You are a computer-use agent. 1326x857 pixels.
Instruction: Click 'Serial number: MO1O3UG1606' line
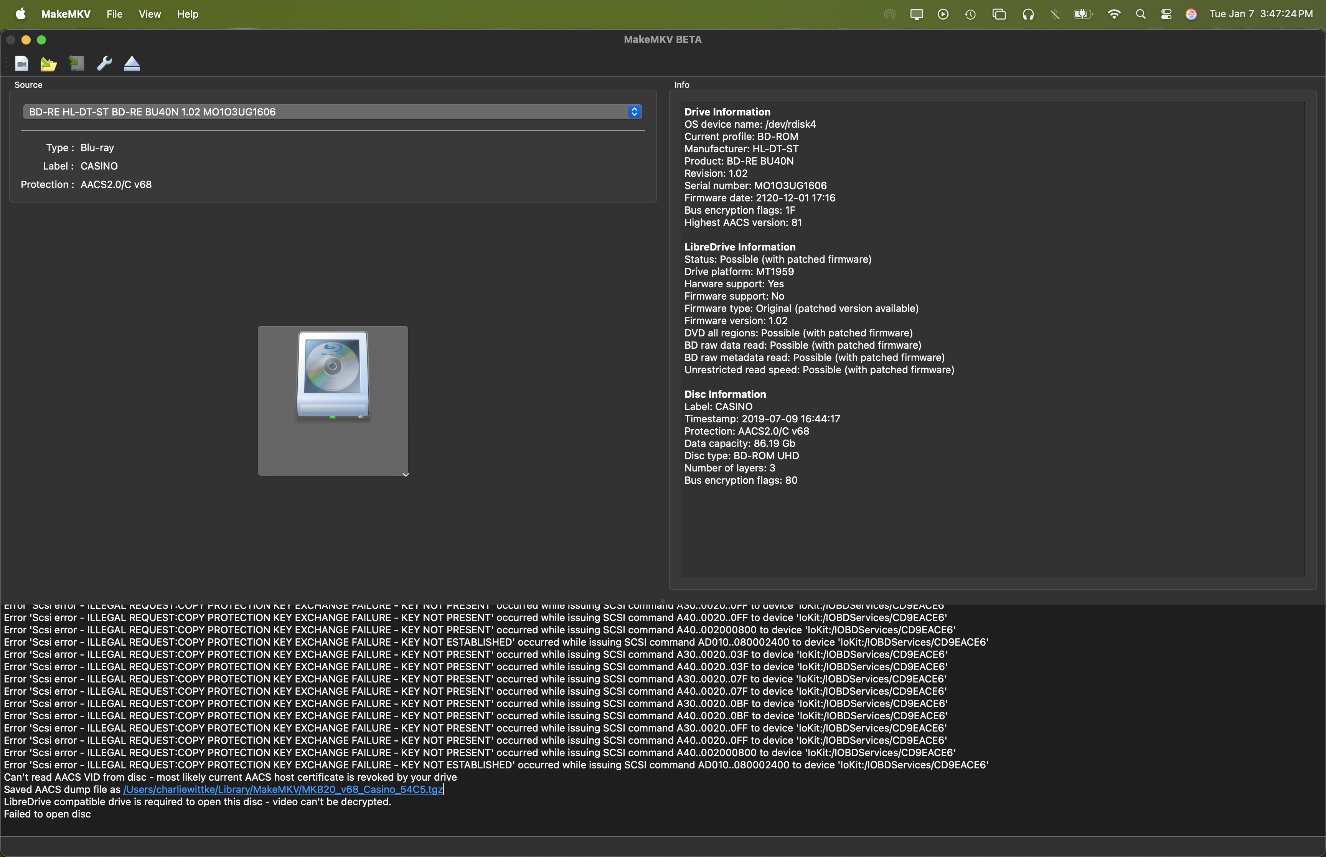[755, 185]
